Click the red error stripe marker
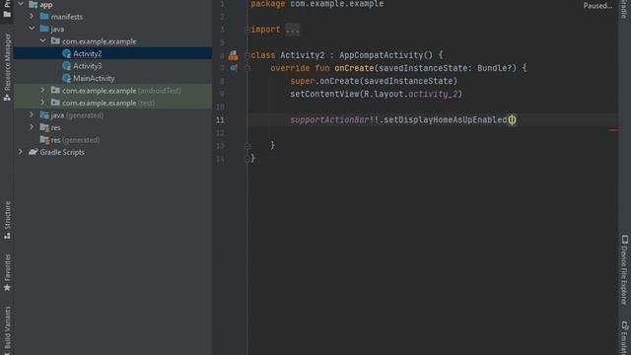 click(613, 130)
